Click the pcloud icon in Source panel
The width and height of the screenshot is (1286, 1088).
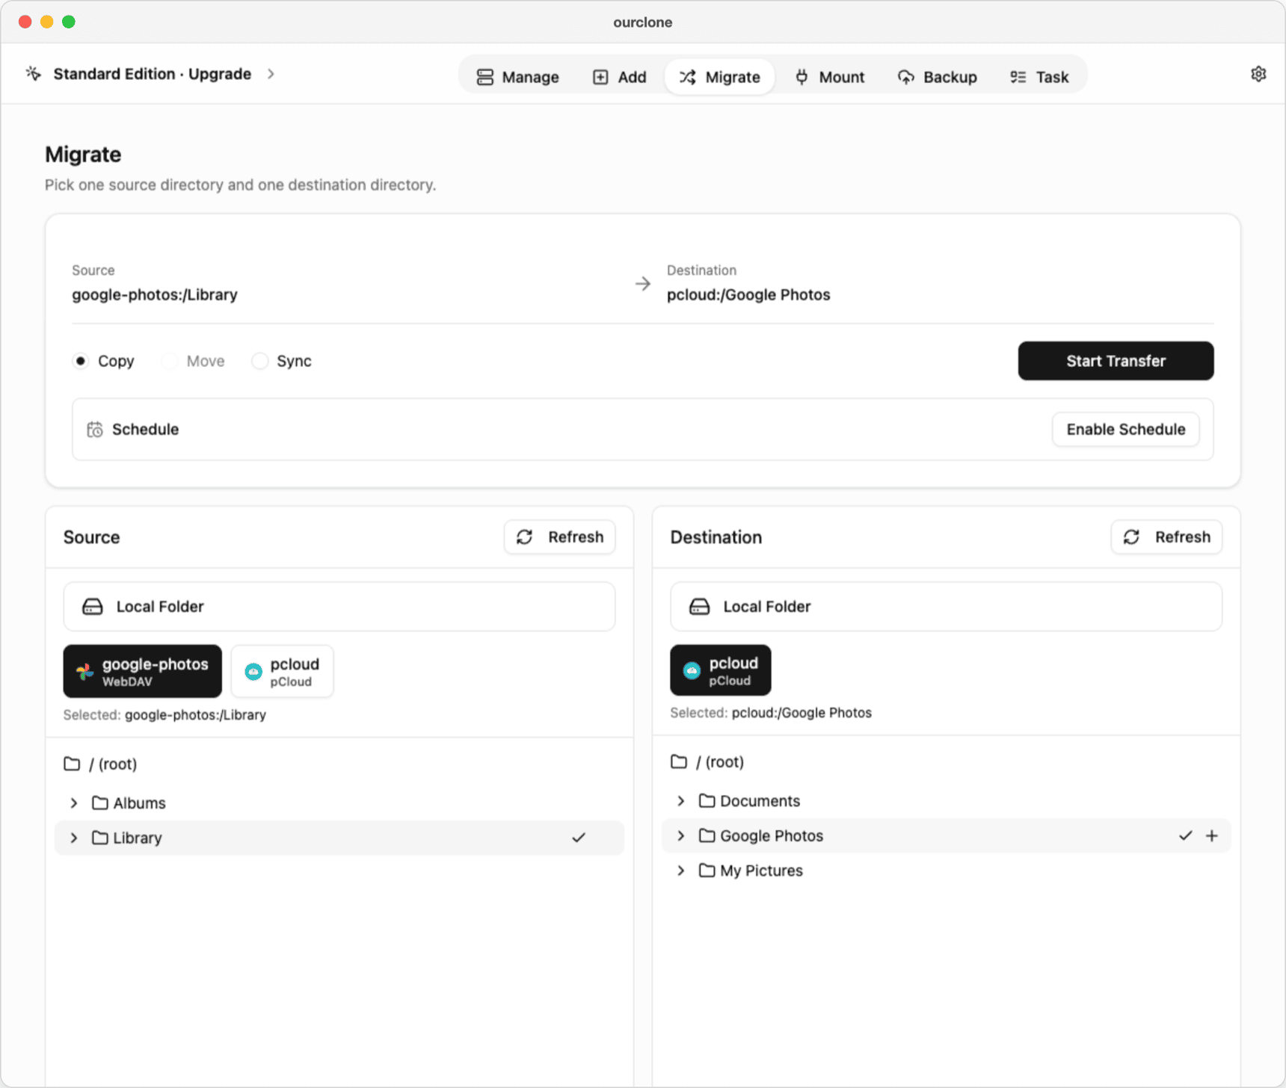[254, 672]
